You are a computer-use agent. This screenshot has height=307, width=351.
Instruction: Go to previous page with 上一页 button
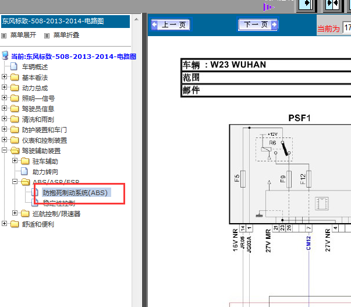[x=171, y=24]
